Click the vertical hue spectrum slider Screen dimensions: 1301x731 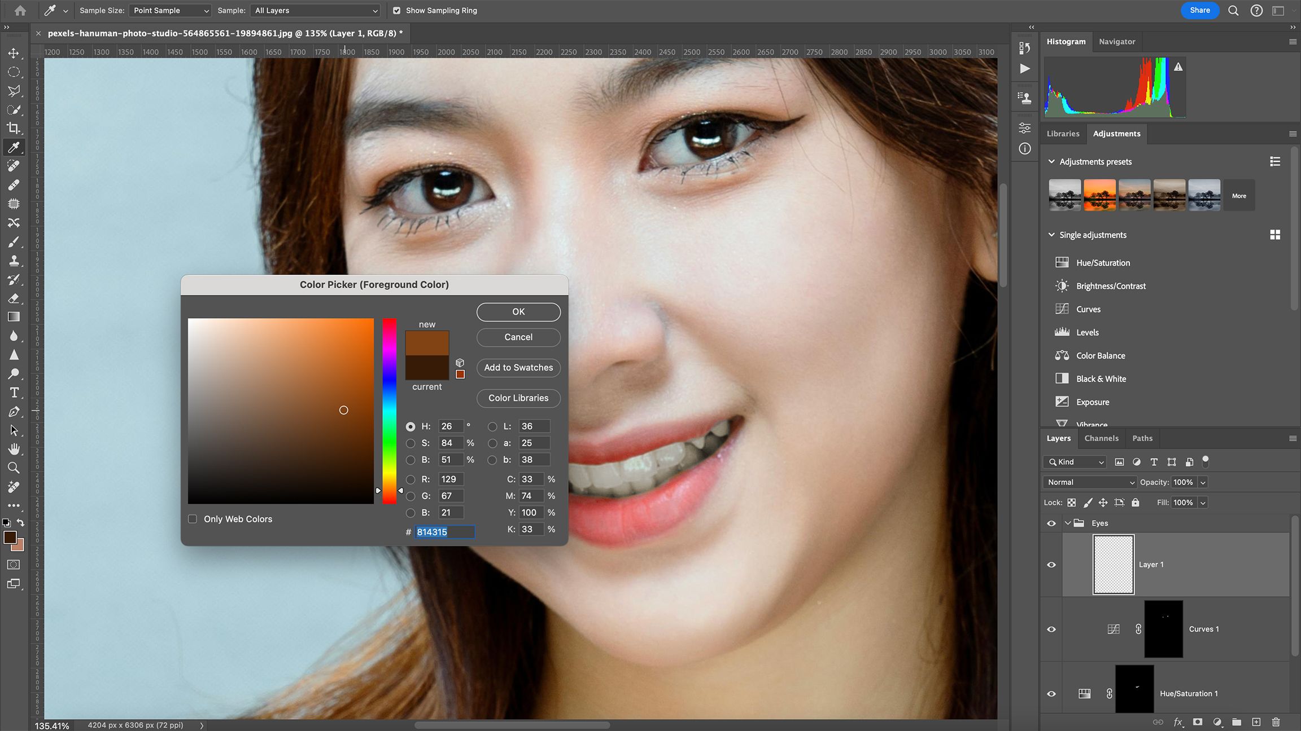(390, 411)
